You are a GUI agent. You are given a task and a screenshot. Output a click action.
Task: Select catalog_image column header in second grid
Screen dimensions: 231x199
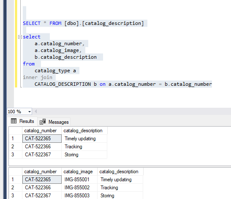tap(79, 172)
